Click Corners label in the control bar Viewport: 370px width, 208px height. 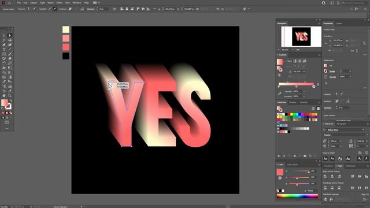91,9
